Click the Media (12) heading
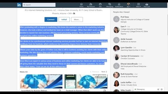 24,72
